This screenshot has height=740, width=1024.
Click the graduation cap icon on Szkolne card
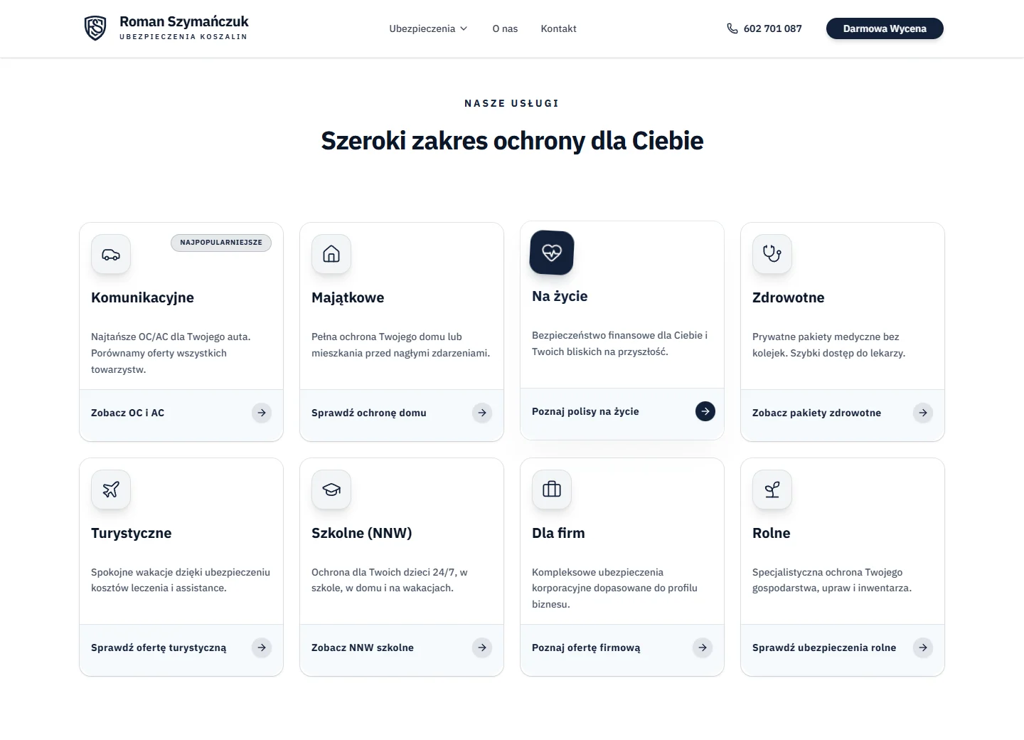331,490
